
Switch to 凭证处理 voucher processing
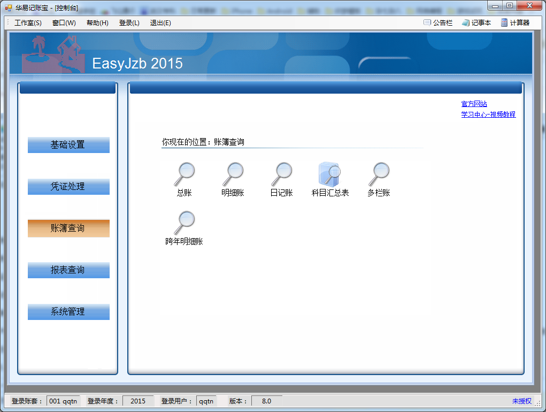(x=68, y=187)
